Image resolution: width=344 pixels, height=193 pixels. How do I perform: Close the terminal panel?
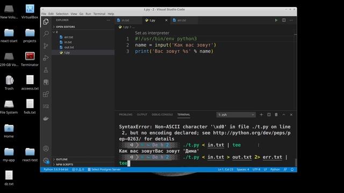coord(291,115)
